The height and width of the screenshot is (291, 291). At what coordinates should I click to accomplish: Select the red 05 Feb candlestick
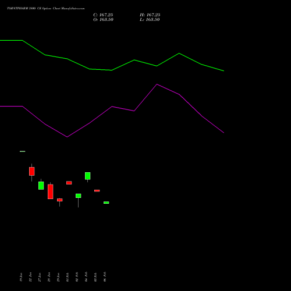(97, 191)
